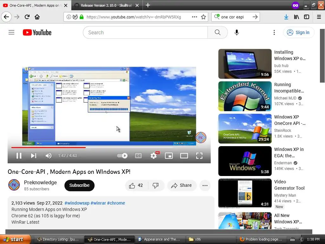Open Installing Windows XP video thumbnail

(245, 64)
